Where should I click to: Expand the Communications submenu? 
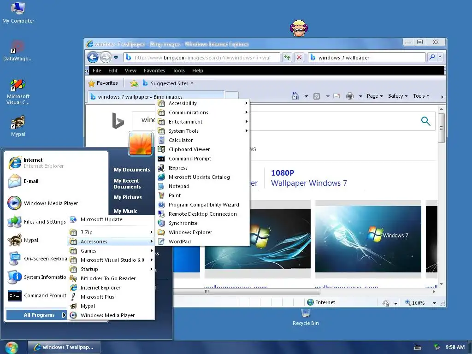203,112
